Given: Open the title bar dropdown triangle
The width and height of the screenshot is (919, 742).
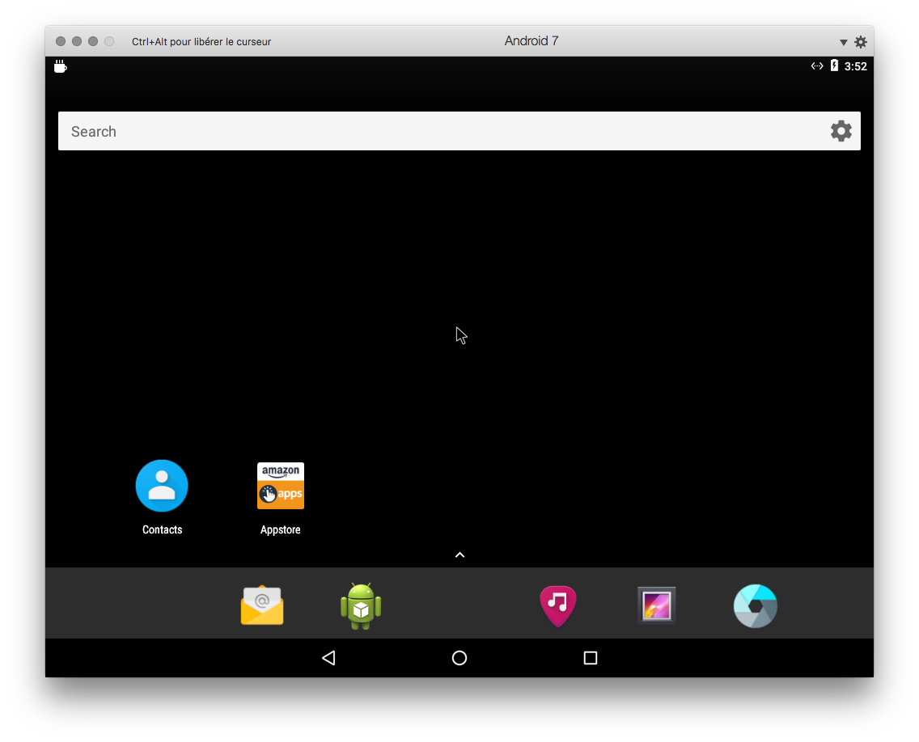Looking at the screenshot, I should point(844,42).
